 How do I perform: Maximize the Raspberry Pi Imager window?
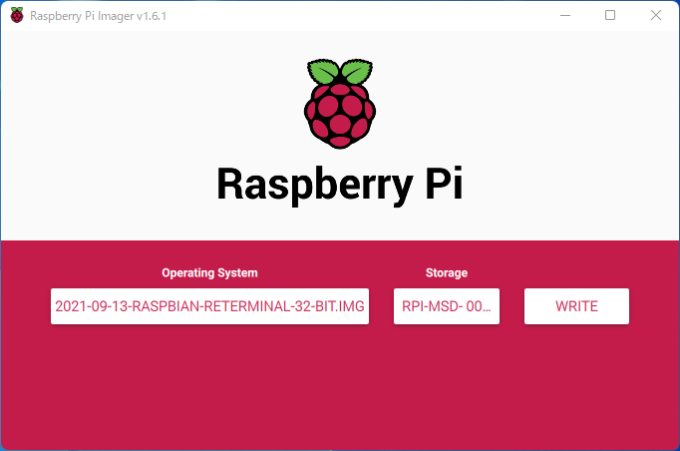(x=610, y=15)
